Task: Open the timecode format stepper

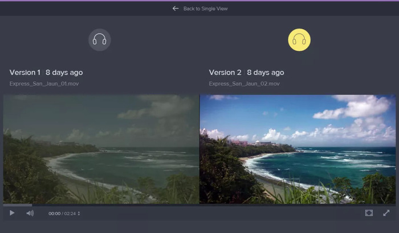Action: click(x=79, y=214)
